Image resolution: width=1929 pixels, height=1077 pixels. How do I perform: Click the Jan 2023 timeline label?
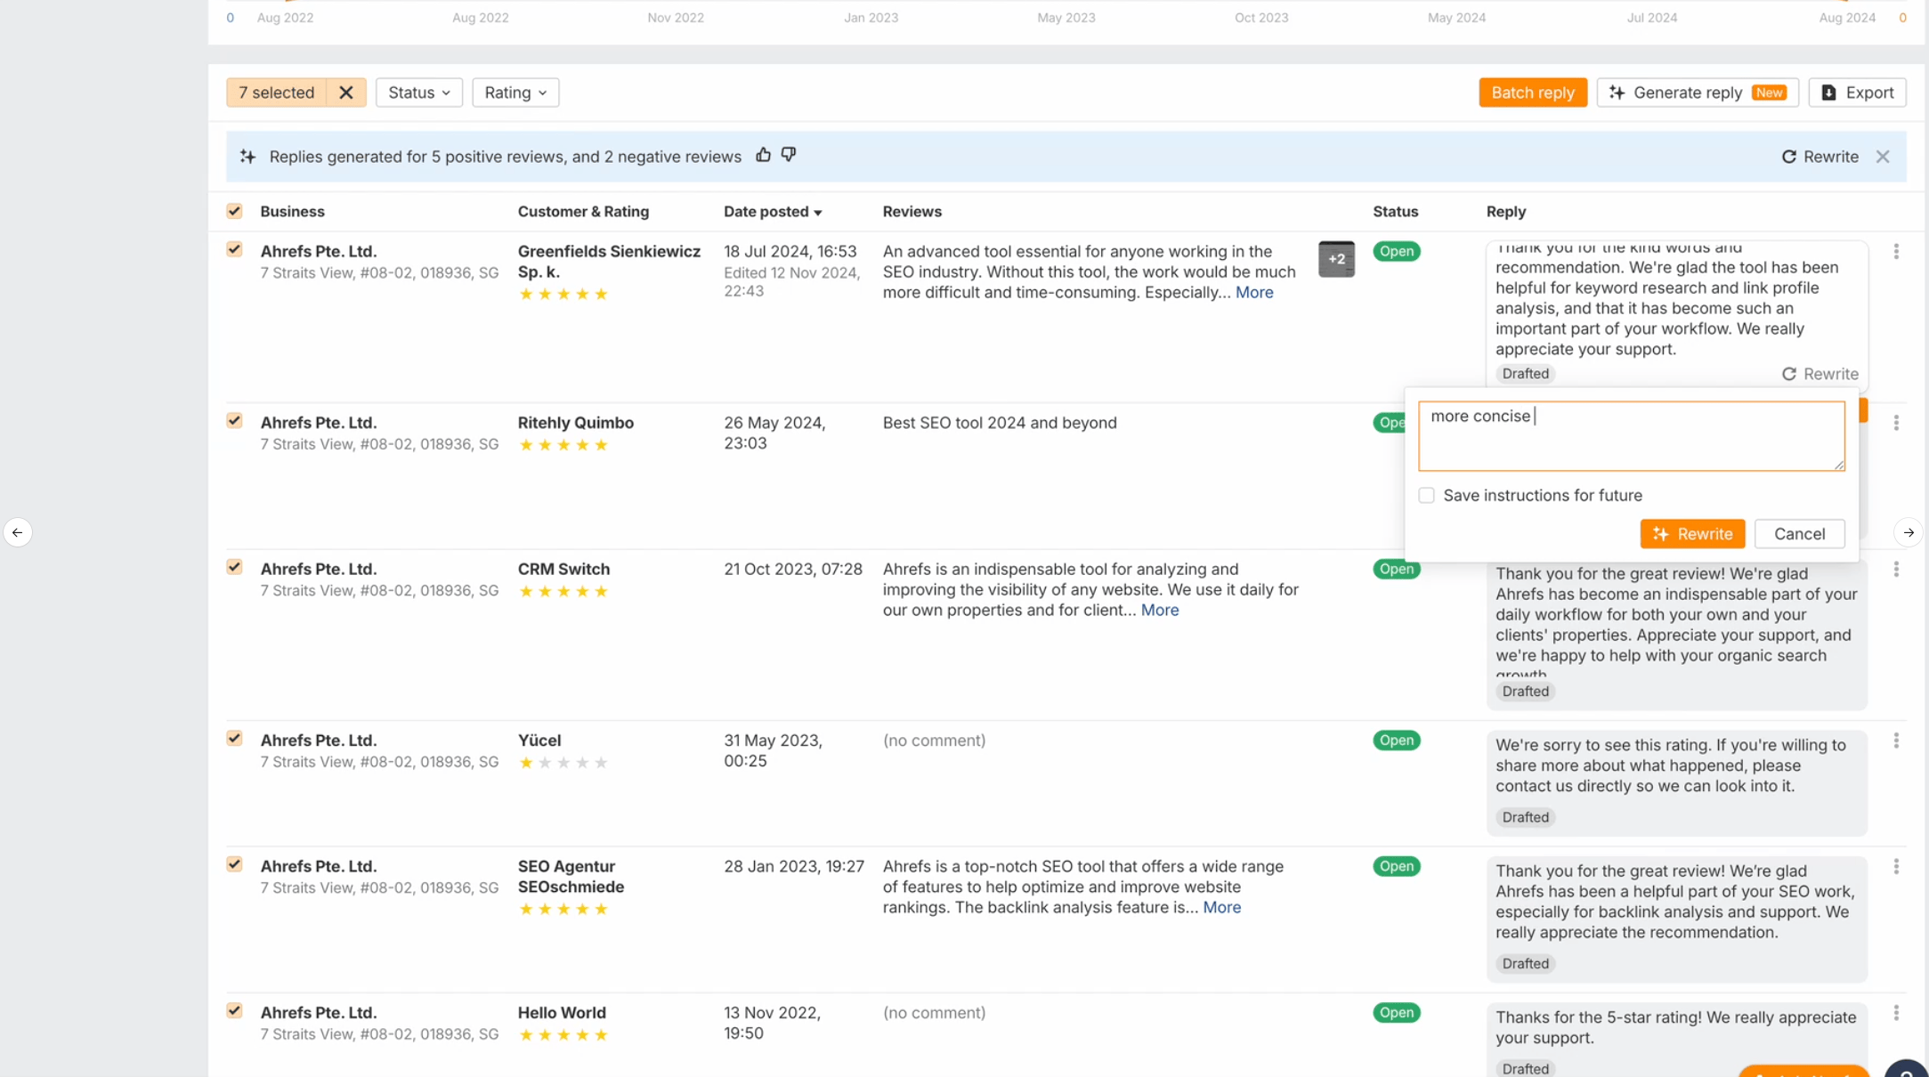(871, 18)
